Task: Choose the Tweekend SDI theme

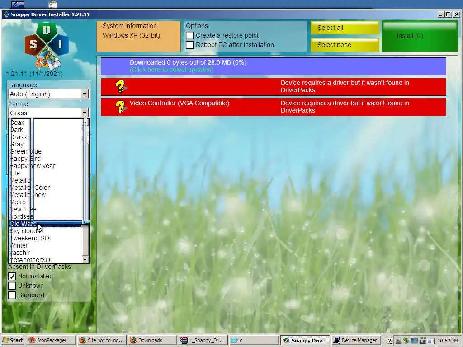Action: (46, 238)
